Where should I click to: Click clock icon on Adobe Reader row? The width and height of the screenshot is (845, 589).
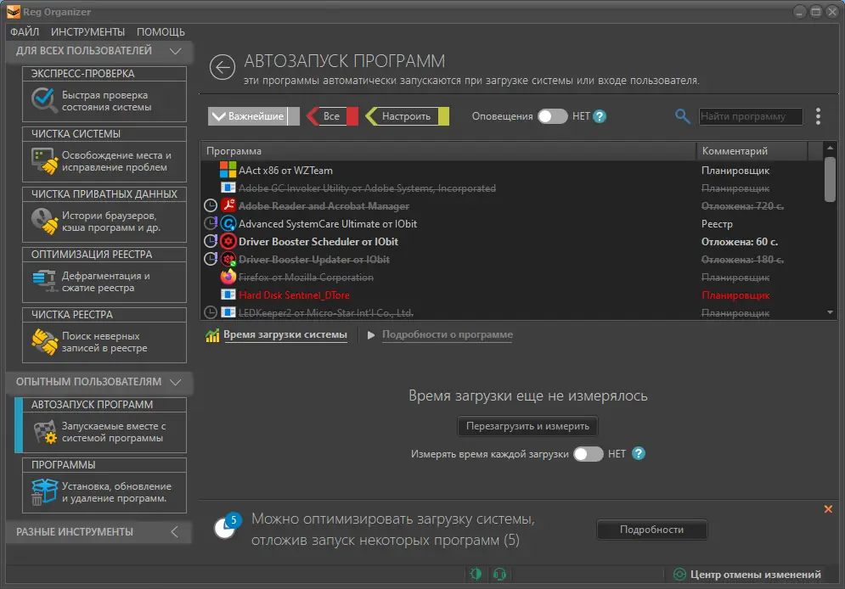[211, 205]
